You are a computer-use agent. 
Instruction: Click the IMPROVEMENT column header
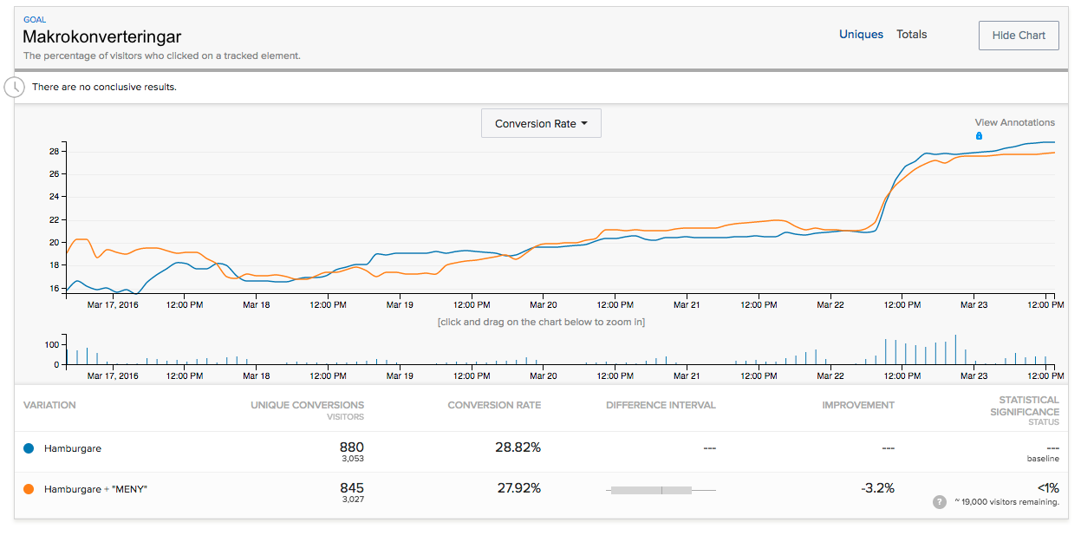[x=858, y=405]
